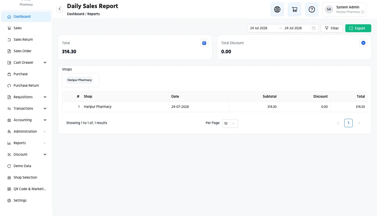This screenshot has height=216, width=377.
Task: Open the Settings menu item
Action: pyautogui.click(x=26, y=201)
